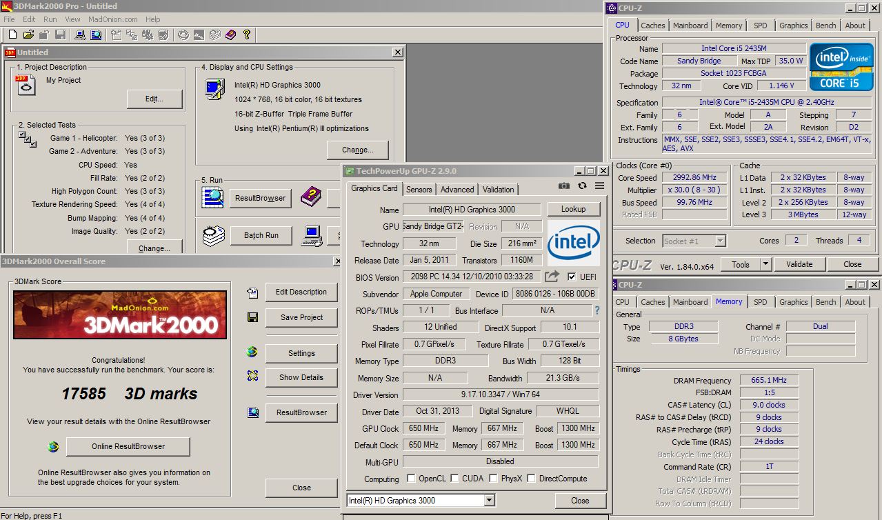Click the Close button in GPU-Z

pos(580,501)
